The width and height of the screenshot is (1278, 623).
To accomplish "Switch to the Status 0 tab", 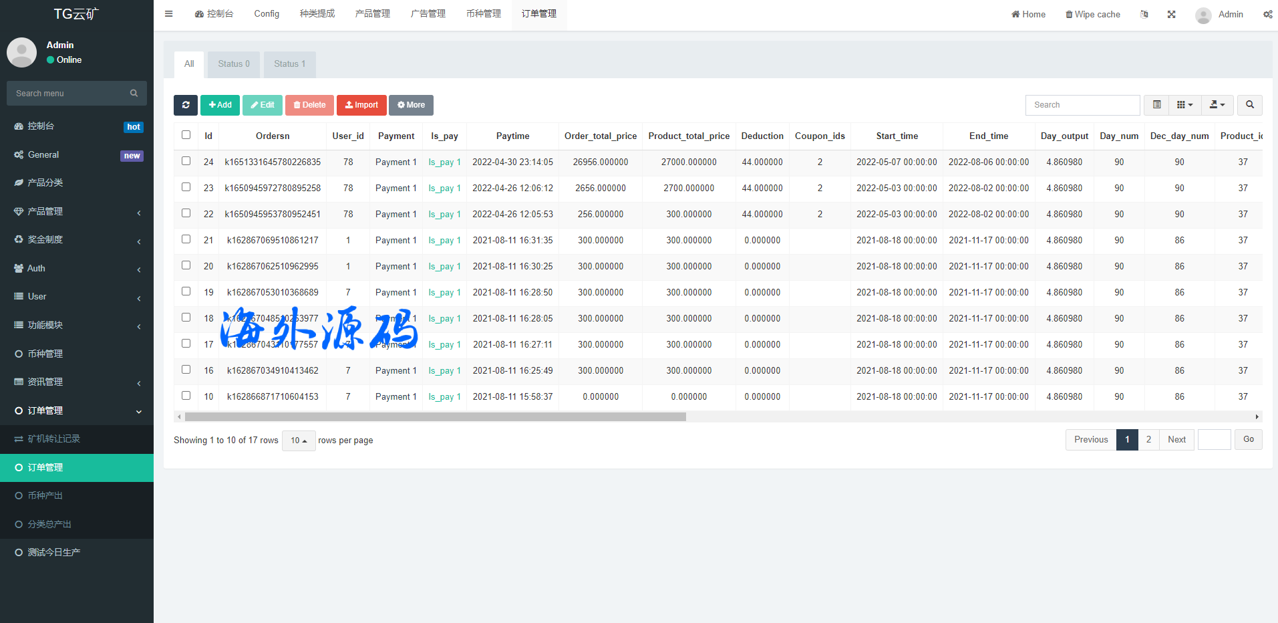I will [x=234, y=64].
